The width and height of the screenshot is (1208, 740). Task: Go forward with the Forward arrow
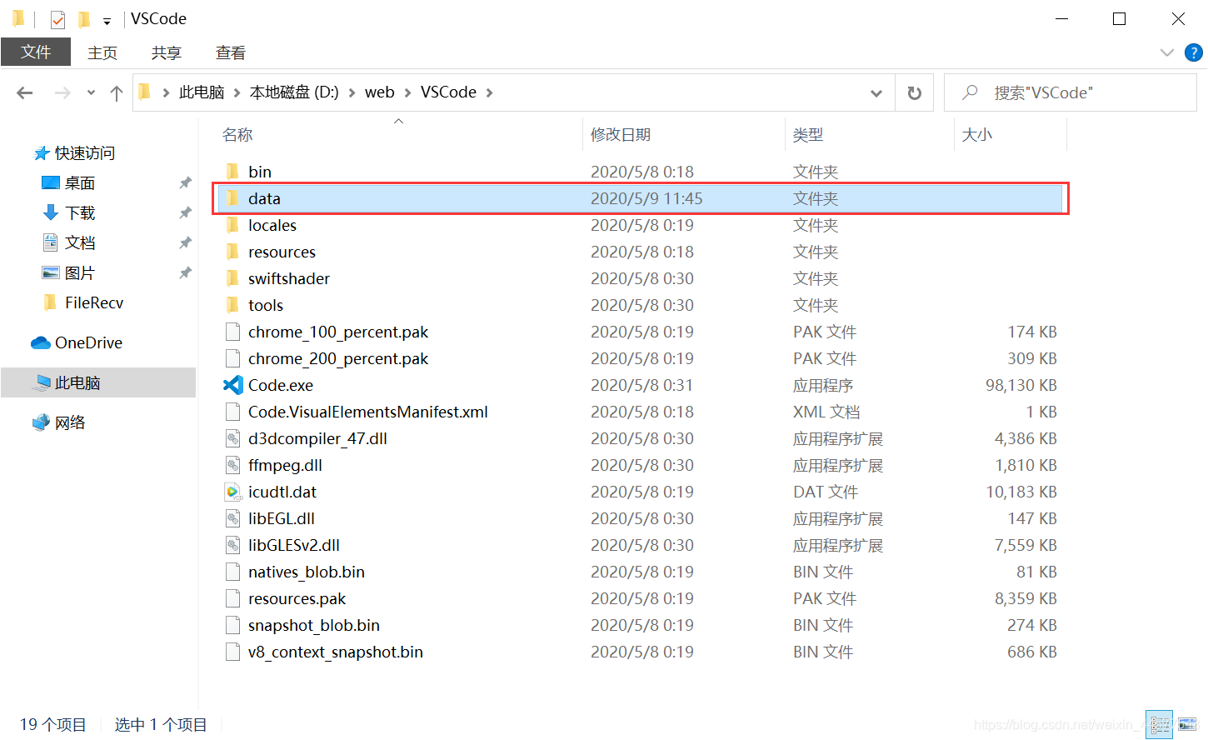coord(62,92)
